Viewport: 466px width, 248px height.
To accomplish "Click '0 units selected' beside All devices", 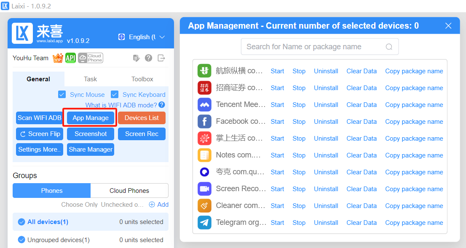I will point(141,222).
